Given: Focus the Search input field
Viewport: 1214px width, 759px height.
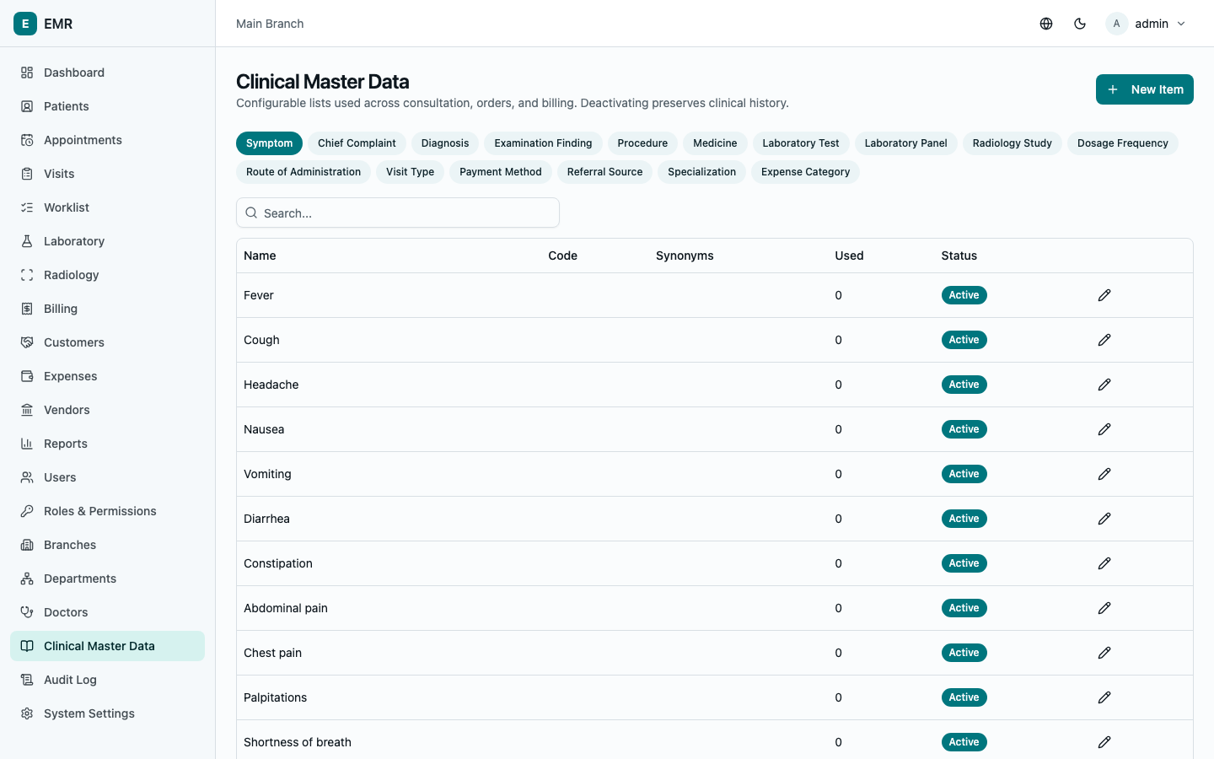Looking at the screenshot, I should tap(398, 213).
